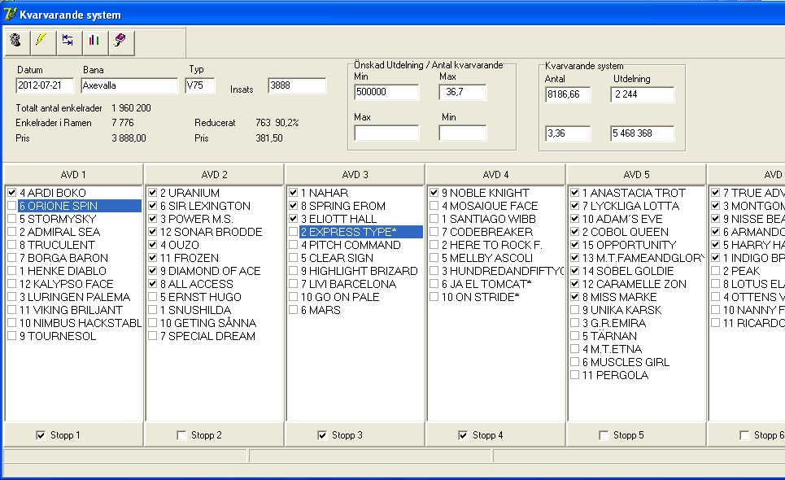Click the Kvarvarande system title bar icon
785x480 pixels.
pos(10,14)
